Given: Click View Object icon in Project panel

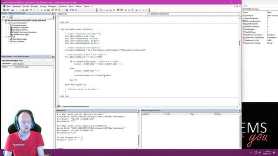Looking at the screenshot, I should click(x=7, y=17).
